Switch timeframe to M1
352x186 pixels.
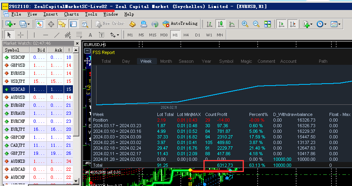pyautogui.click(x=130, y=35)
